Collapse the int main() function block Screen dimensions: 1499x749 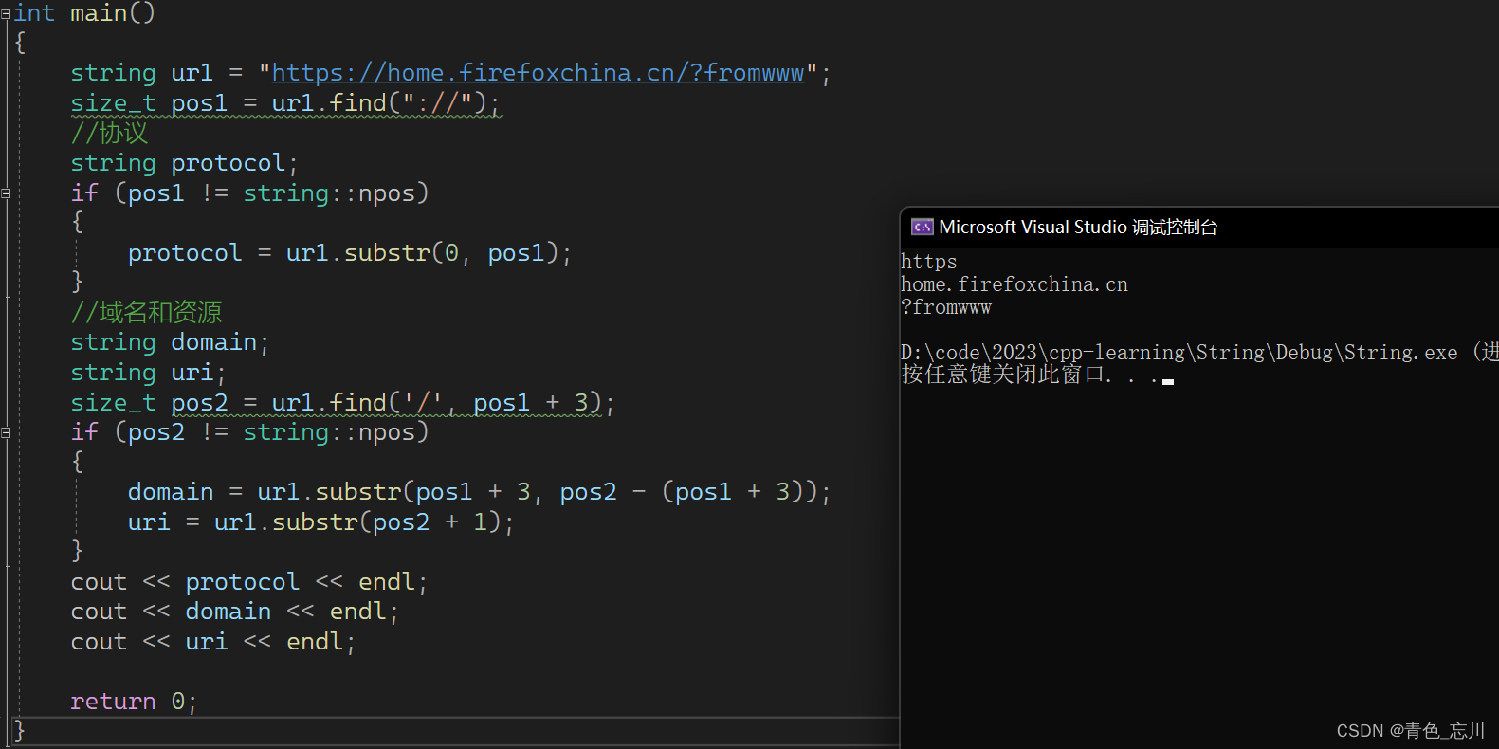(6, 13)
